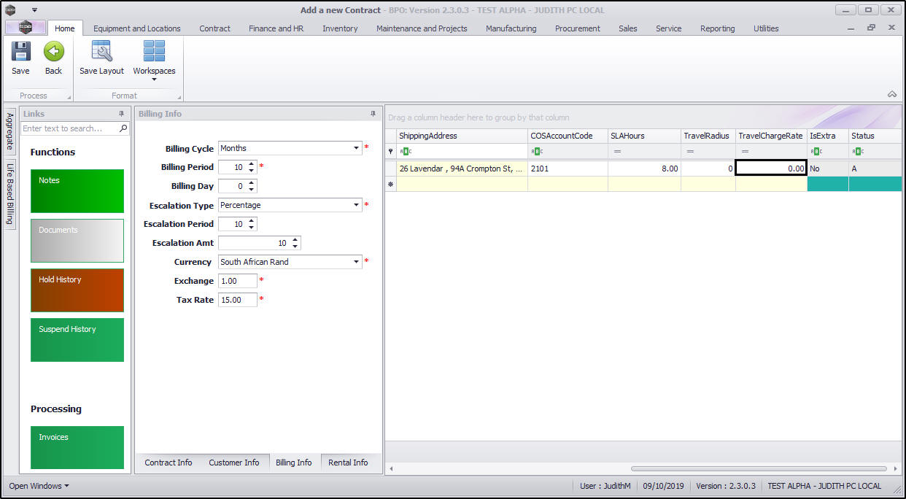Increase Billing Day with up spinner
906x499 pixels.
click(252, 183)
